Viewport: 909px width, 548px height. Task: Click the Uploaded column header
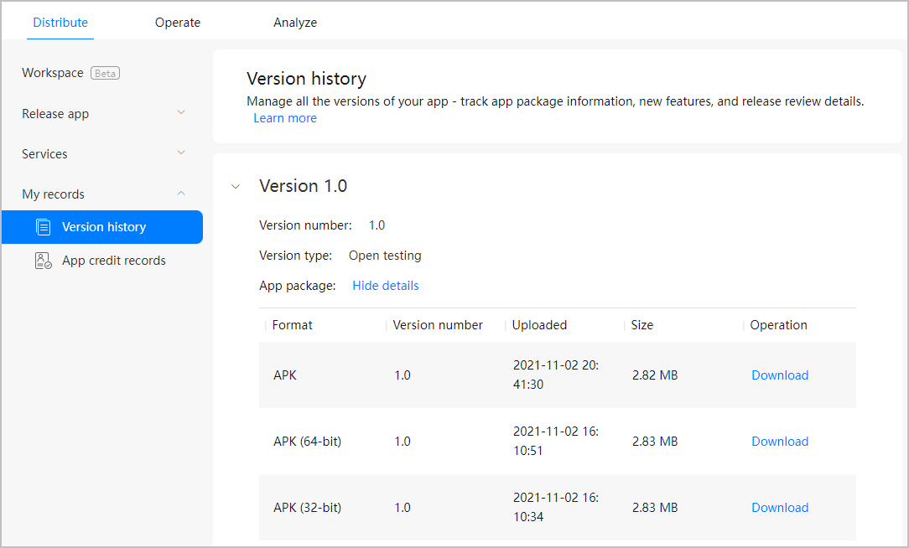pyautogui.click(x=539, y=325)
